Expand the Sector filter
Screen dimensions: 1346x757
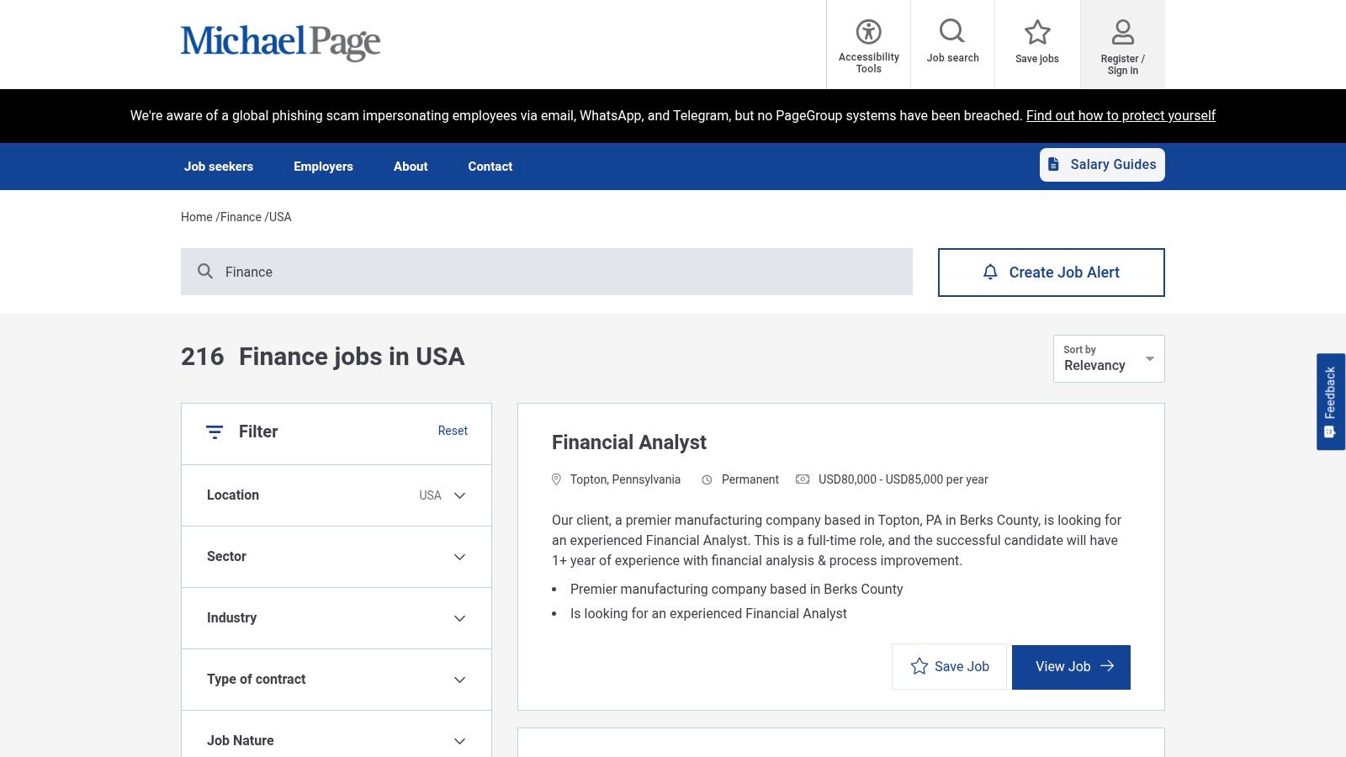pos(336,557)
